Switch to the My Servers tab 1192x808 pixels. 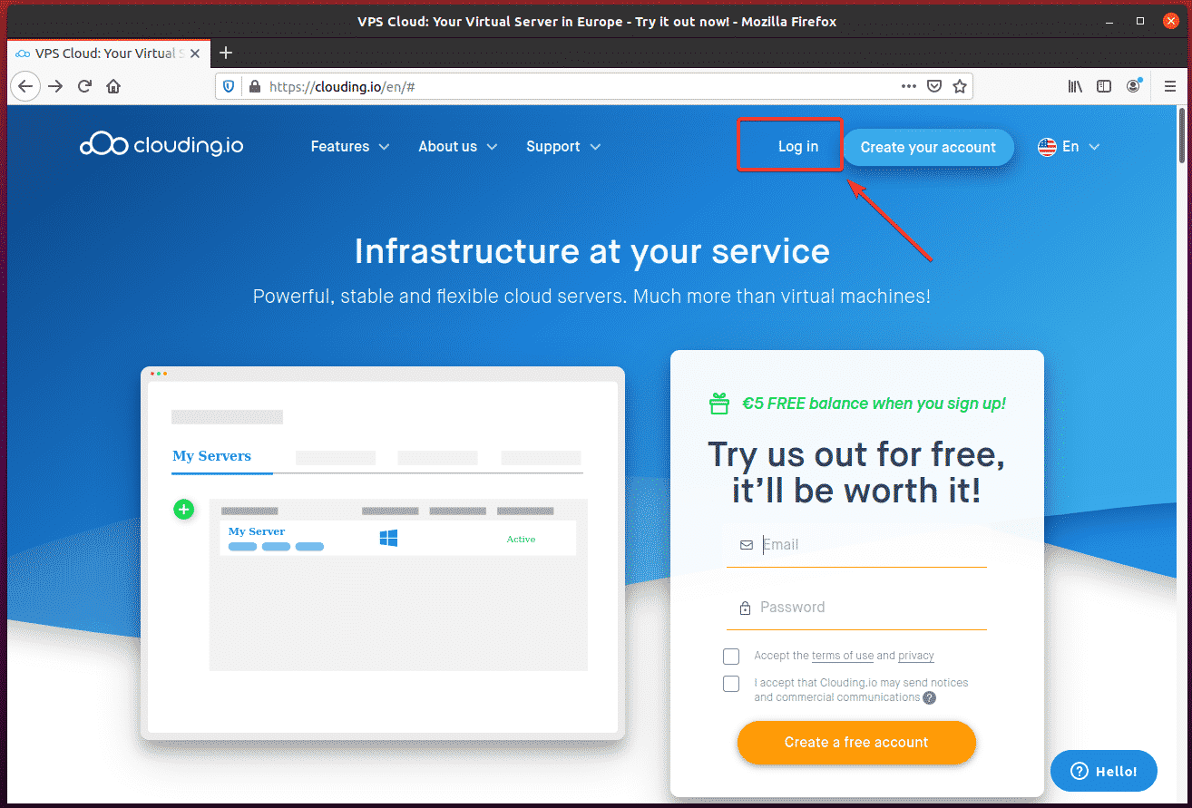(x=212, y=456)
